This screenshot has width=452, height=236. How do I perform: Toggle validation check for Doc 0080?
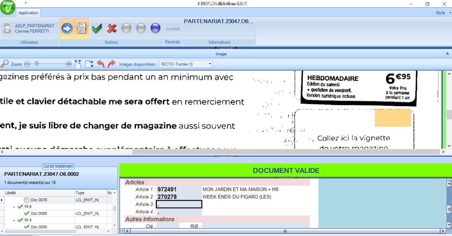(27, 213)
